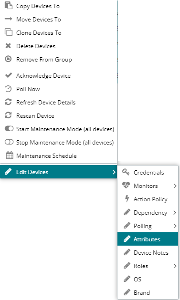
Task: Open the Edit Devices menu label
Action: click(x=32, y=172)
